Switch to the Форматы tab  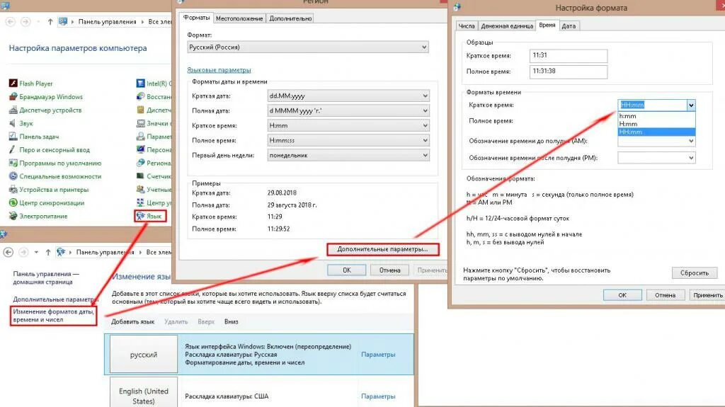point(196,18)
